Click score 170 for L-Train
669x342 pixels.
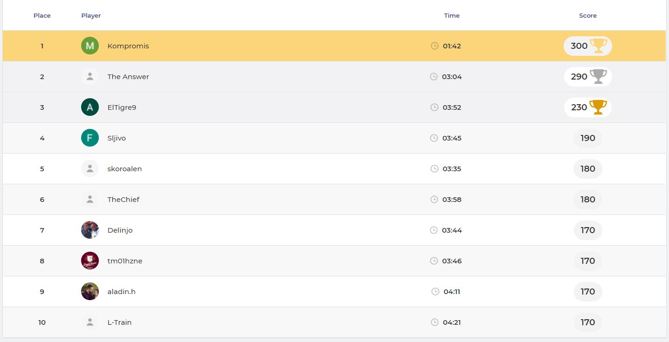pyautogui.click(x=588, y=322)
